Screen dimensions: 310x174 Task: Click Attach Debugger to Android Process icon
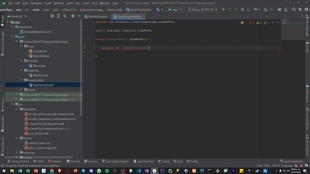[x=265, y=10]
